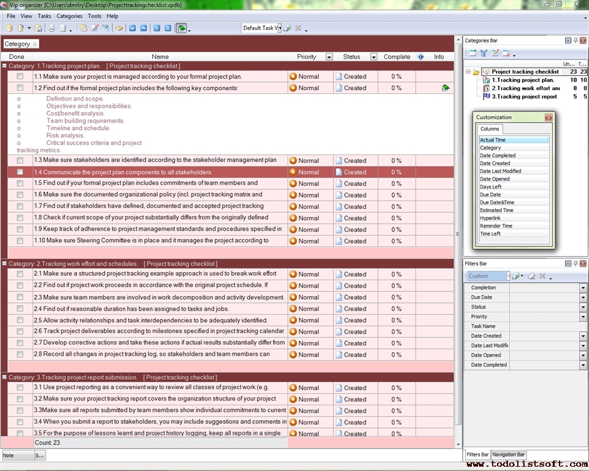Screen dimensions: 589x471
Task: Click the add subcategory icon in the Categories Bar
Action: 484,53
